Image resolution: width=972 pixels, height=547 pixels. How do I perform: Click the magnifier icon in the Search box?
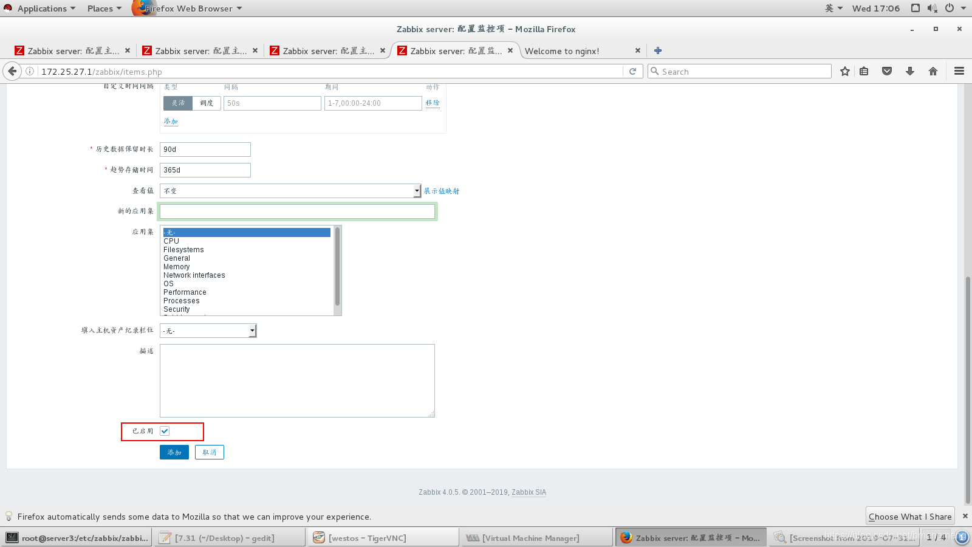655,71
